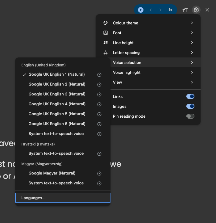Expand the View submenu chevron
Image resolution: width=216 pixels, height=223 pixels.
coord(192,82)
